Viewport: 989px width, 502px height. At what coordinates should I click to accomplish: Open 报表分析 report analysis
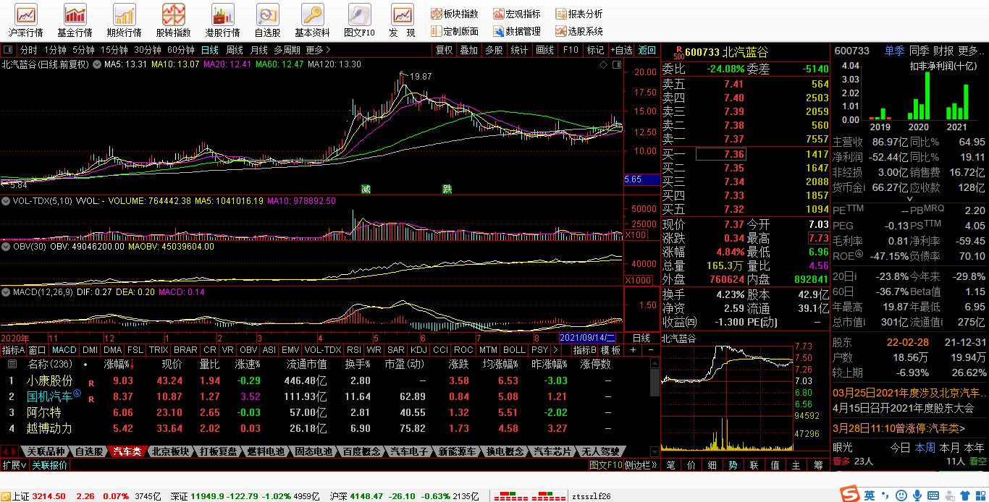pyautogui.click(x=579, y=14)
